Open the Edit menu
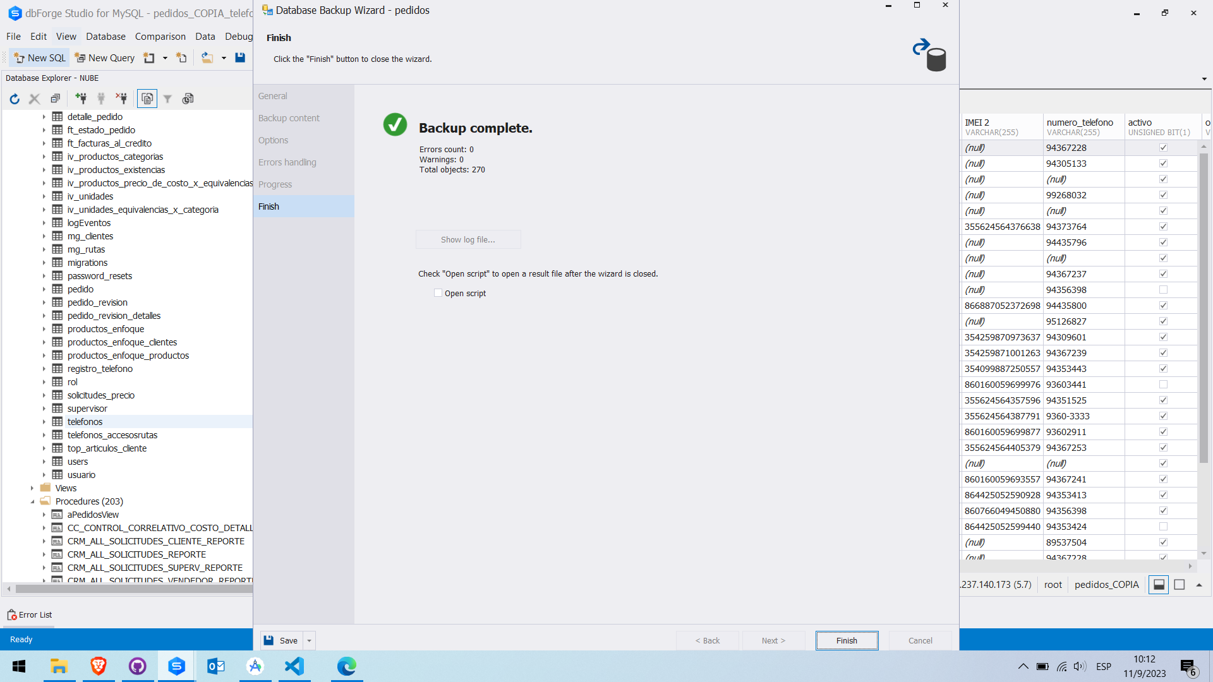The image size is (1213, 682). [39, 37]
